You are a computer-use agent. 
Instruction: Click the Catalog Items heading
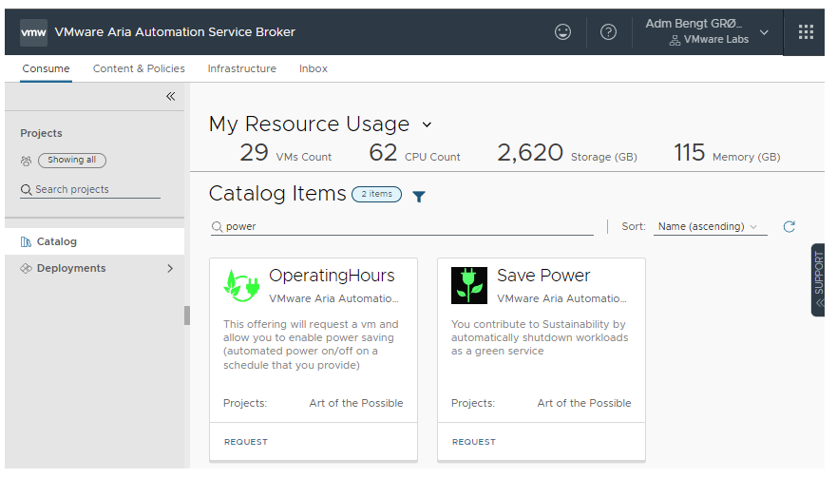point(277,194)
